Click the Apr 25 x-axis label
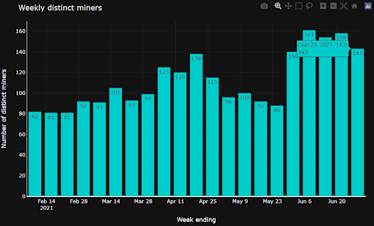Screen dimensions: 374x226 coord(208,201)
